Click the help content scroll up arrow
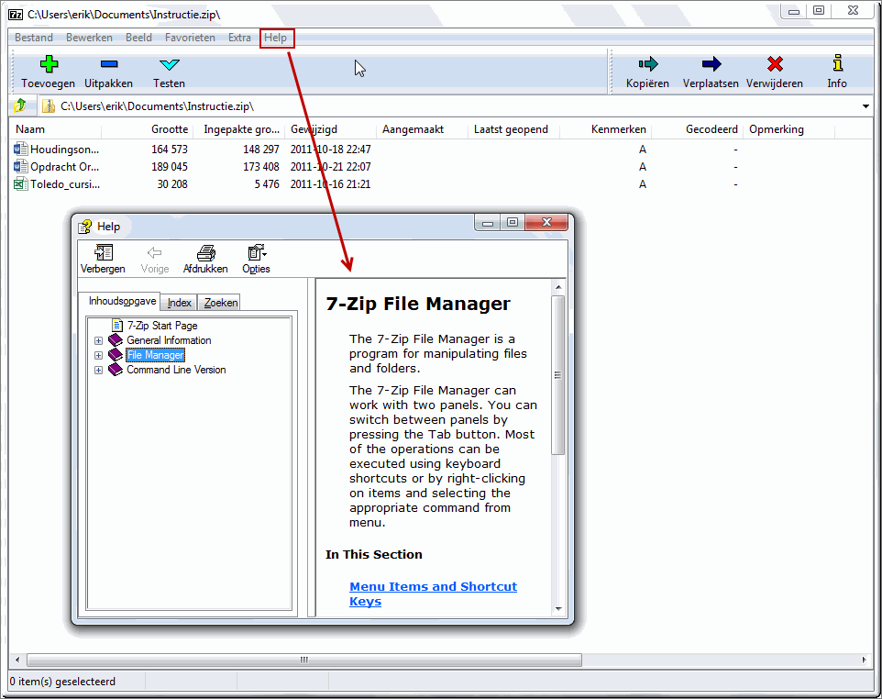The width and height of the screenshot is (882, 699). point(558,287)
